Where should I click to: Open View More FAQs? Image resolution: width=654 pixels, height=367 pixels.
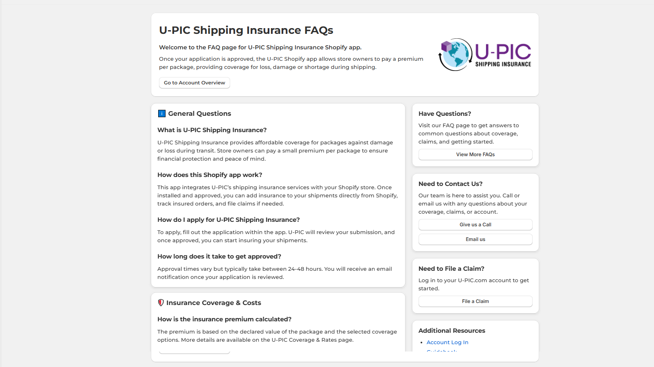[x=475, y=155]
